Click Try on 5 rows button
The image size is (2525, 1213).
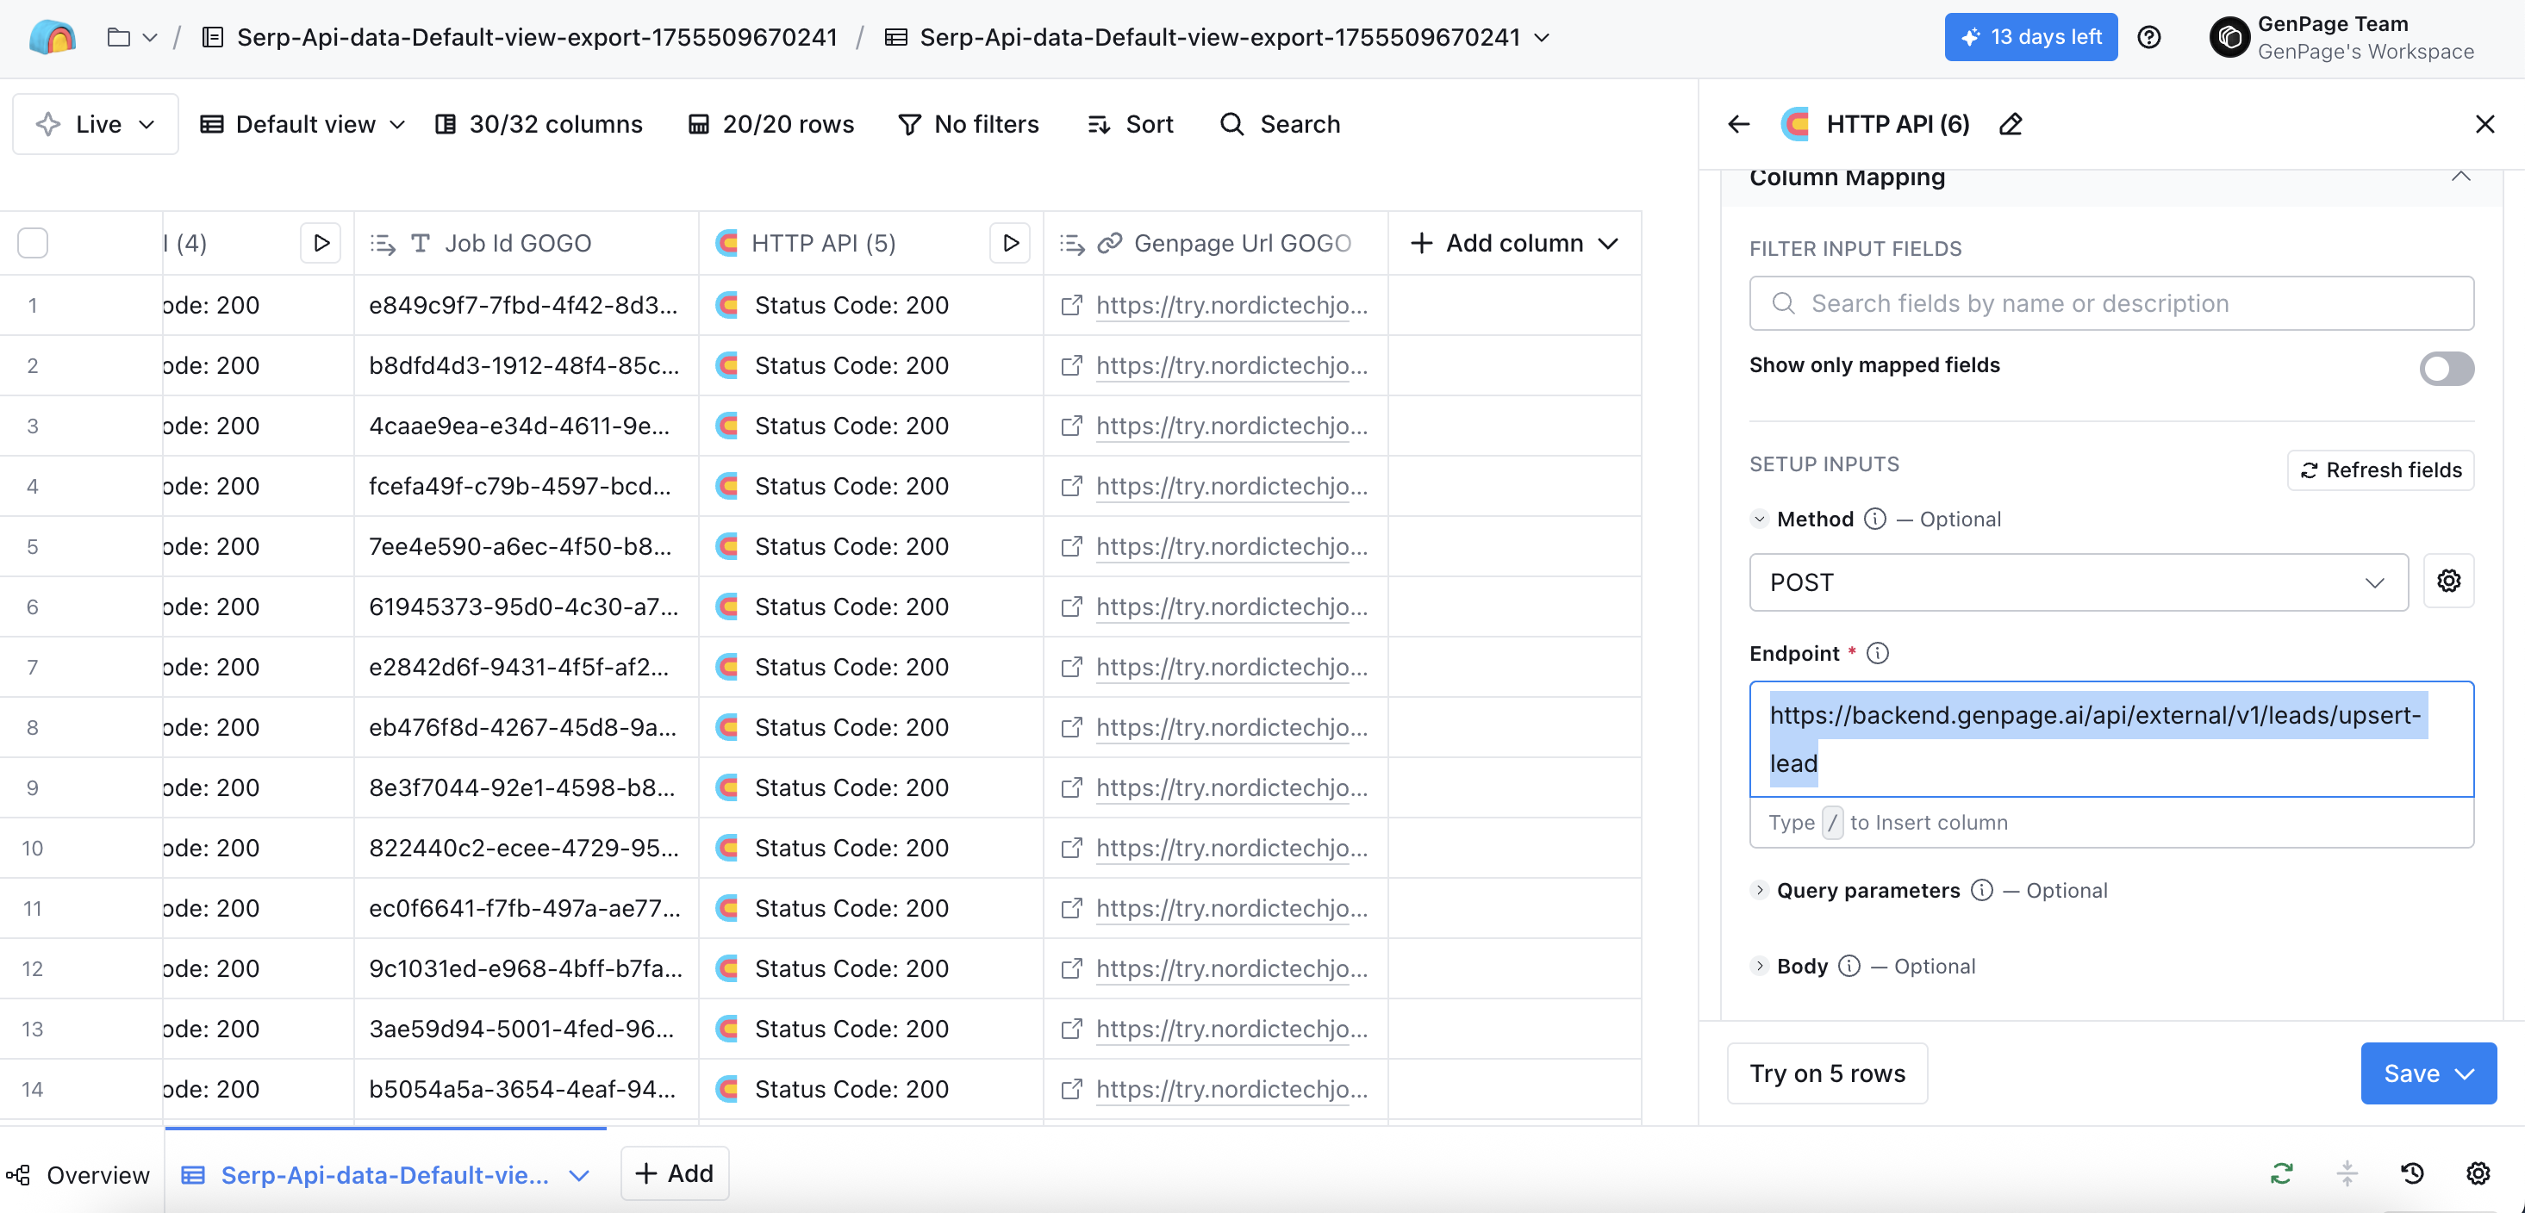(1827, 1073)
